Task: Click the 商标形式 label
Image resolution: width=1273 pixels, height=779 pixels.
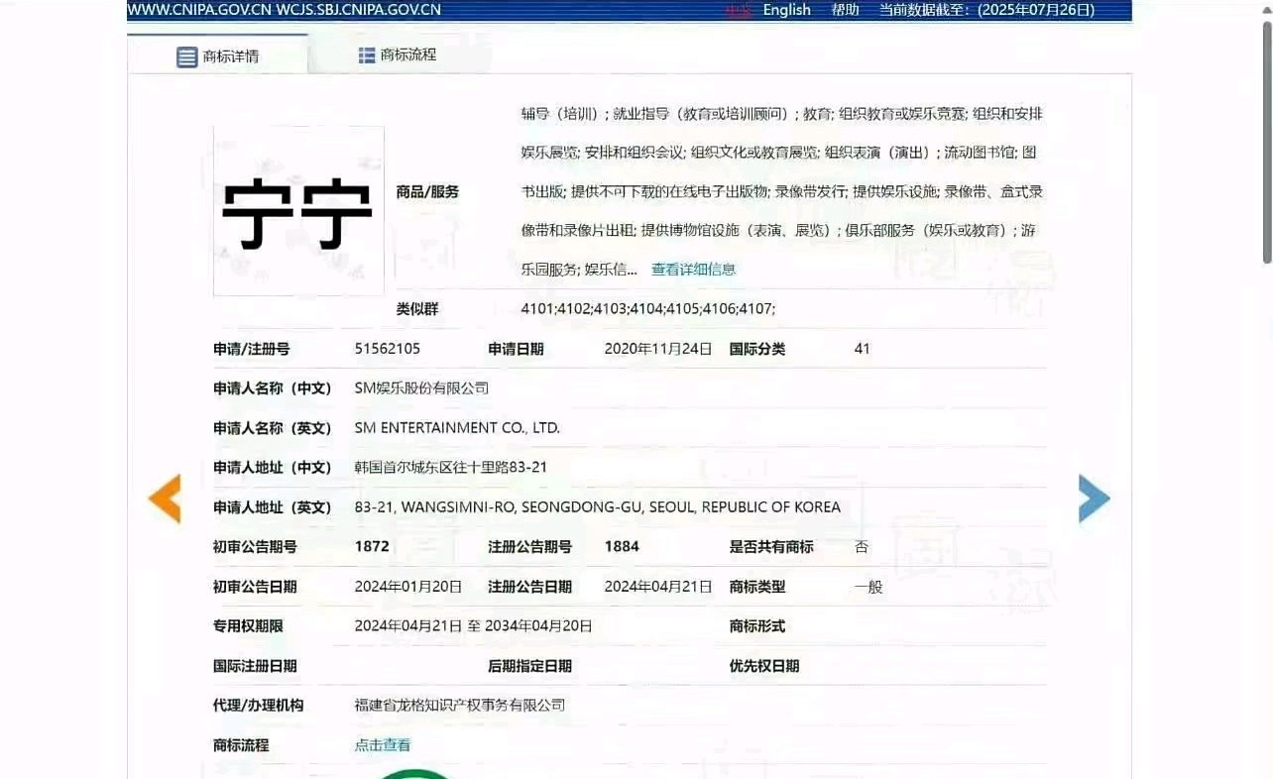Action: 757,626
